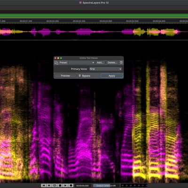Image resolution: width=188 pixels, height=188 pixels.
Task: Click the Preview button
Action: point(65,76)
